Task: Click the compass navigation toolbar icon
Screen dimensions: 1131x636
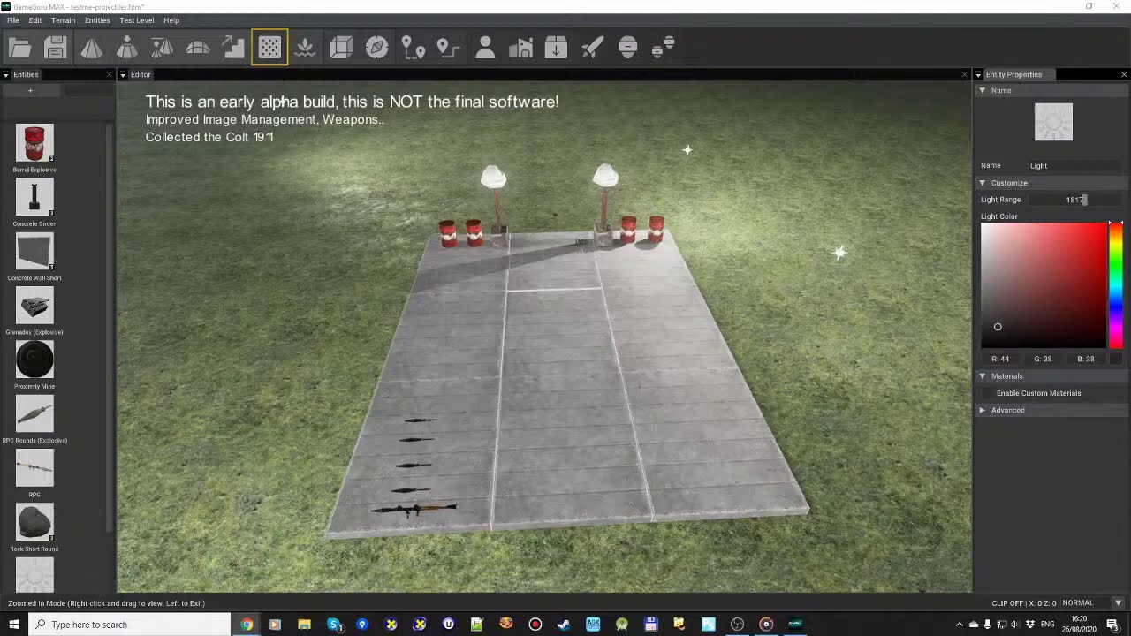Action: (x=377, y=47)
